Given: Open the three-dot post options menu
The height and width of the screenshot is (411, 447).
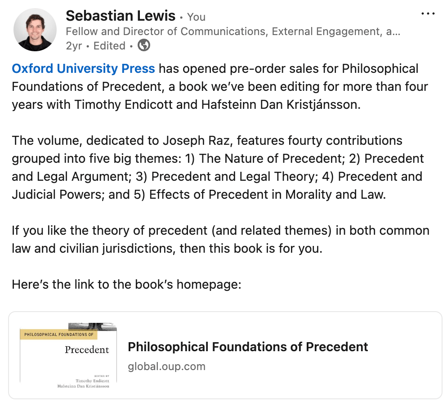Looking at the screenshot, I should pos(428,14).
